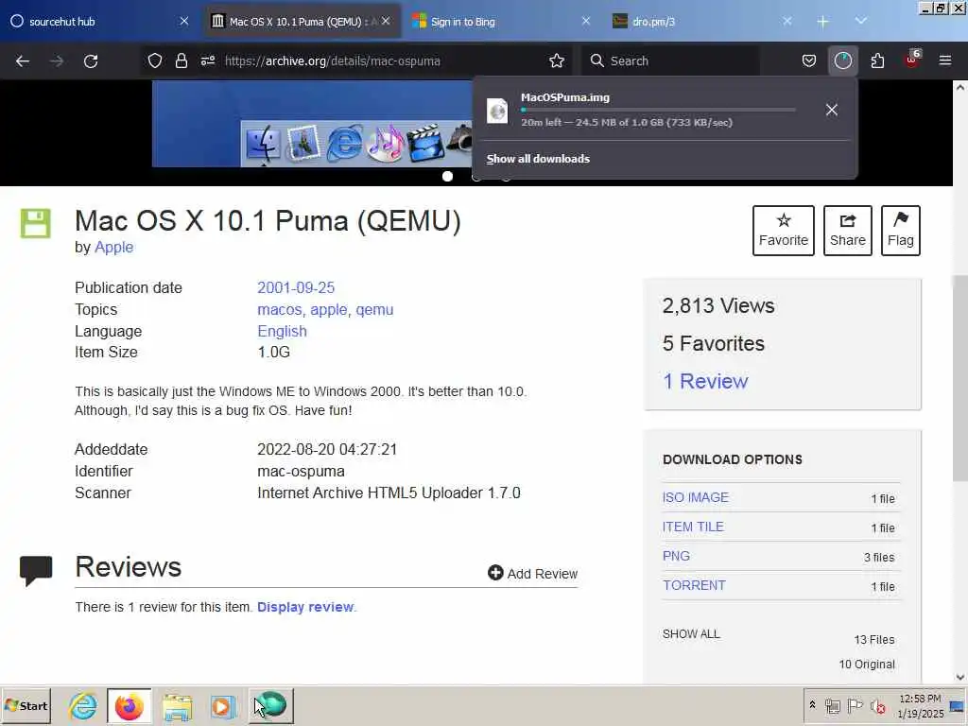
Task: Open Firefox application menu
Action: [x=945, y=60]
